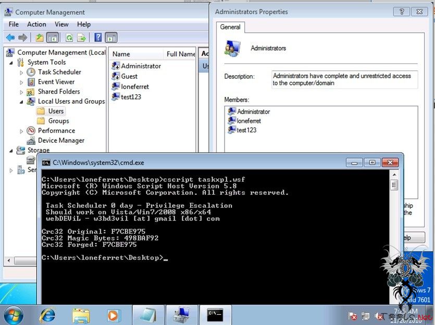Expand the Performance node
This screenshot has height=325, width=435.
(21, 131)
